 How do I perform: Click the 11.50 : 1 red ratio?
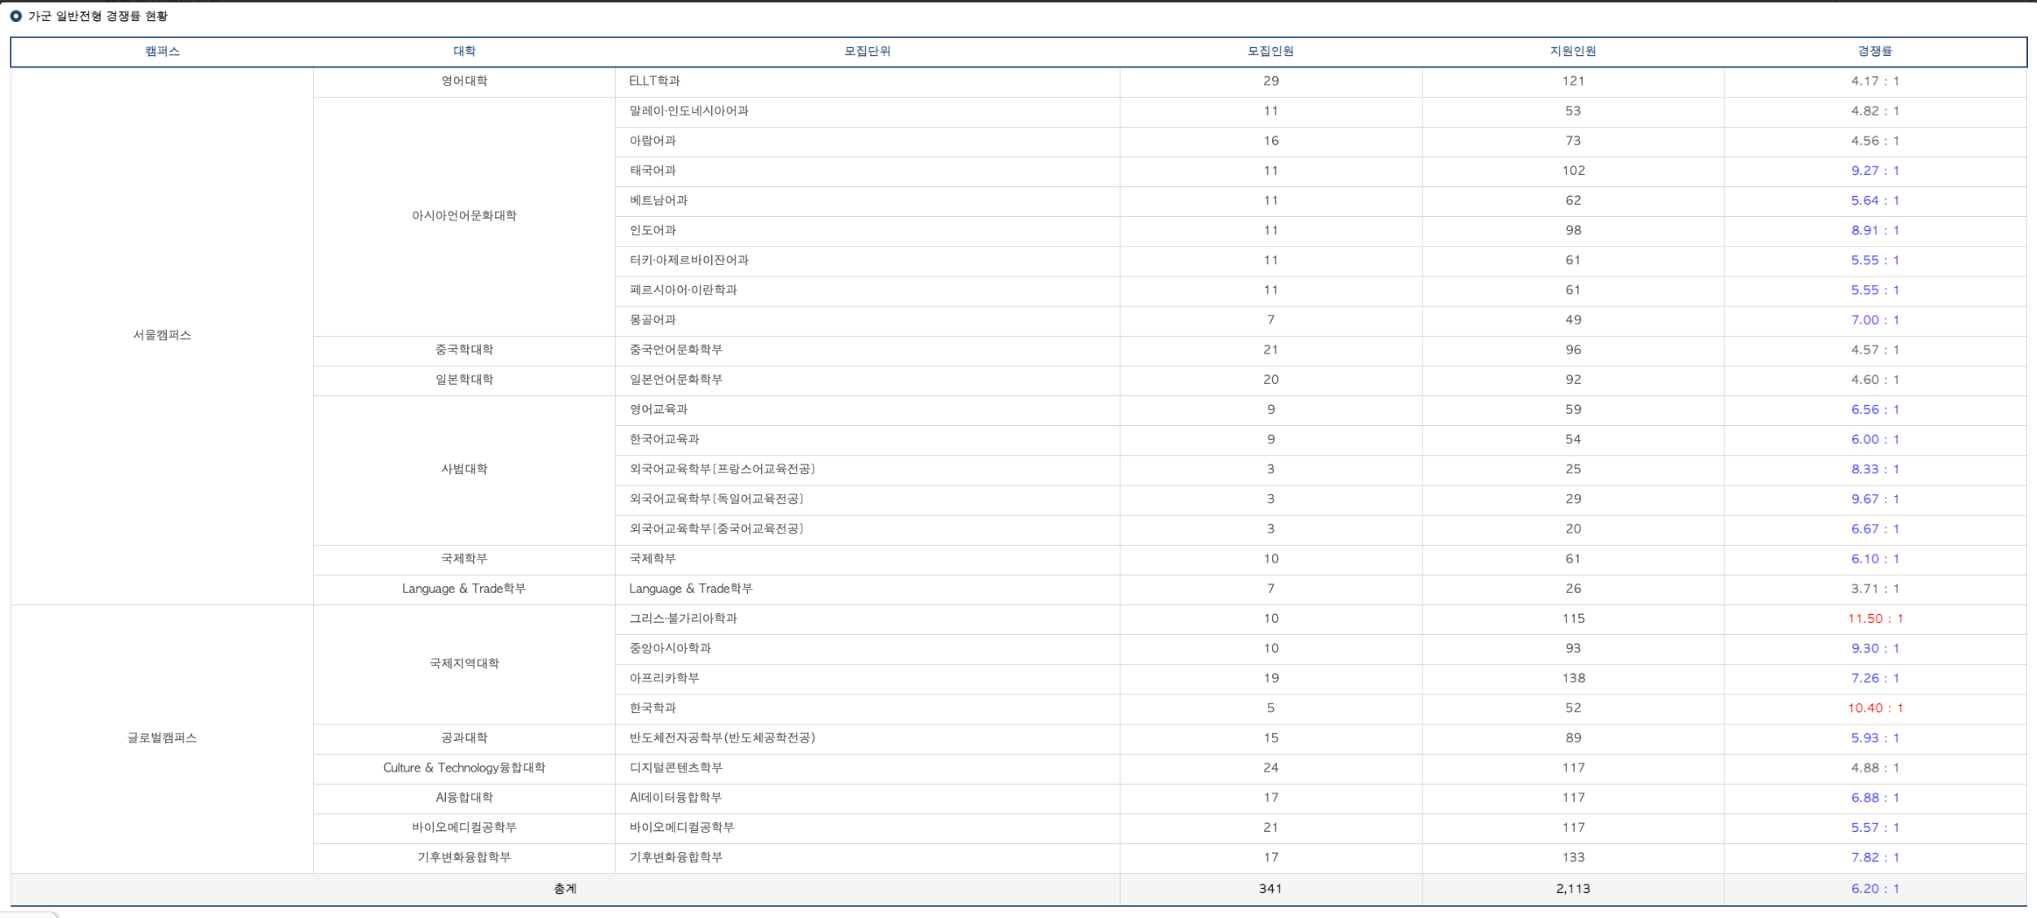[1874, 619]
